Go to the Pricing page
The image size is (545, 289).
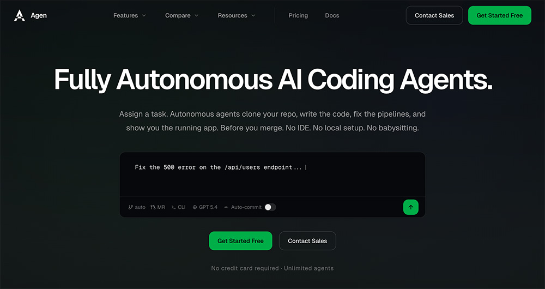298,15
